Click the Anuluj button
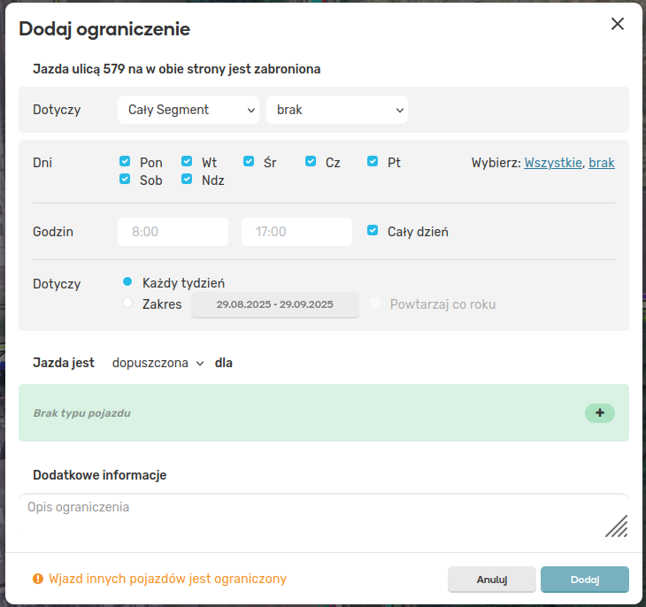Image resolution: width=646 pixels, height=607 pixels. click(x=491, y=580)
